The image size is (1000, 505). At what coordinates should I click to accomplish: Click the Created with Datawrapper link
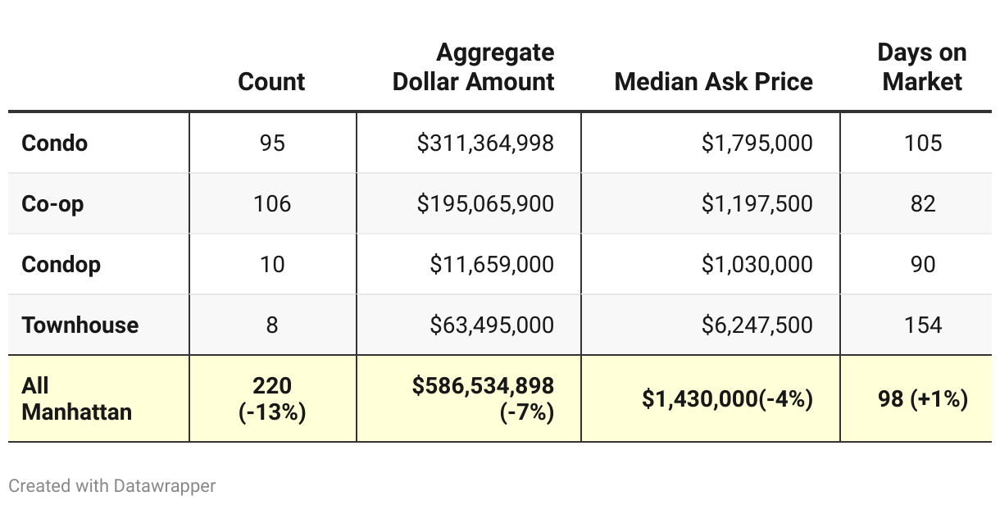click(112, 485)
